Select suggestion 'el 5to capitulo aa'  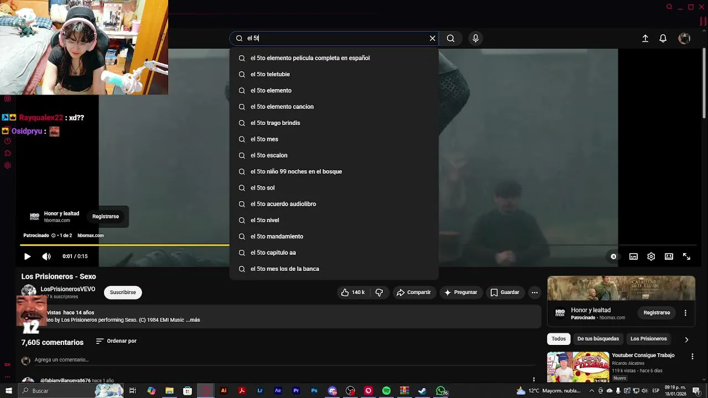tap(334, 253)
